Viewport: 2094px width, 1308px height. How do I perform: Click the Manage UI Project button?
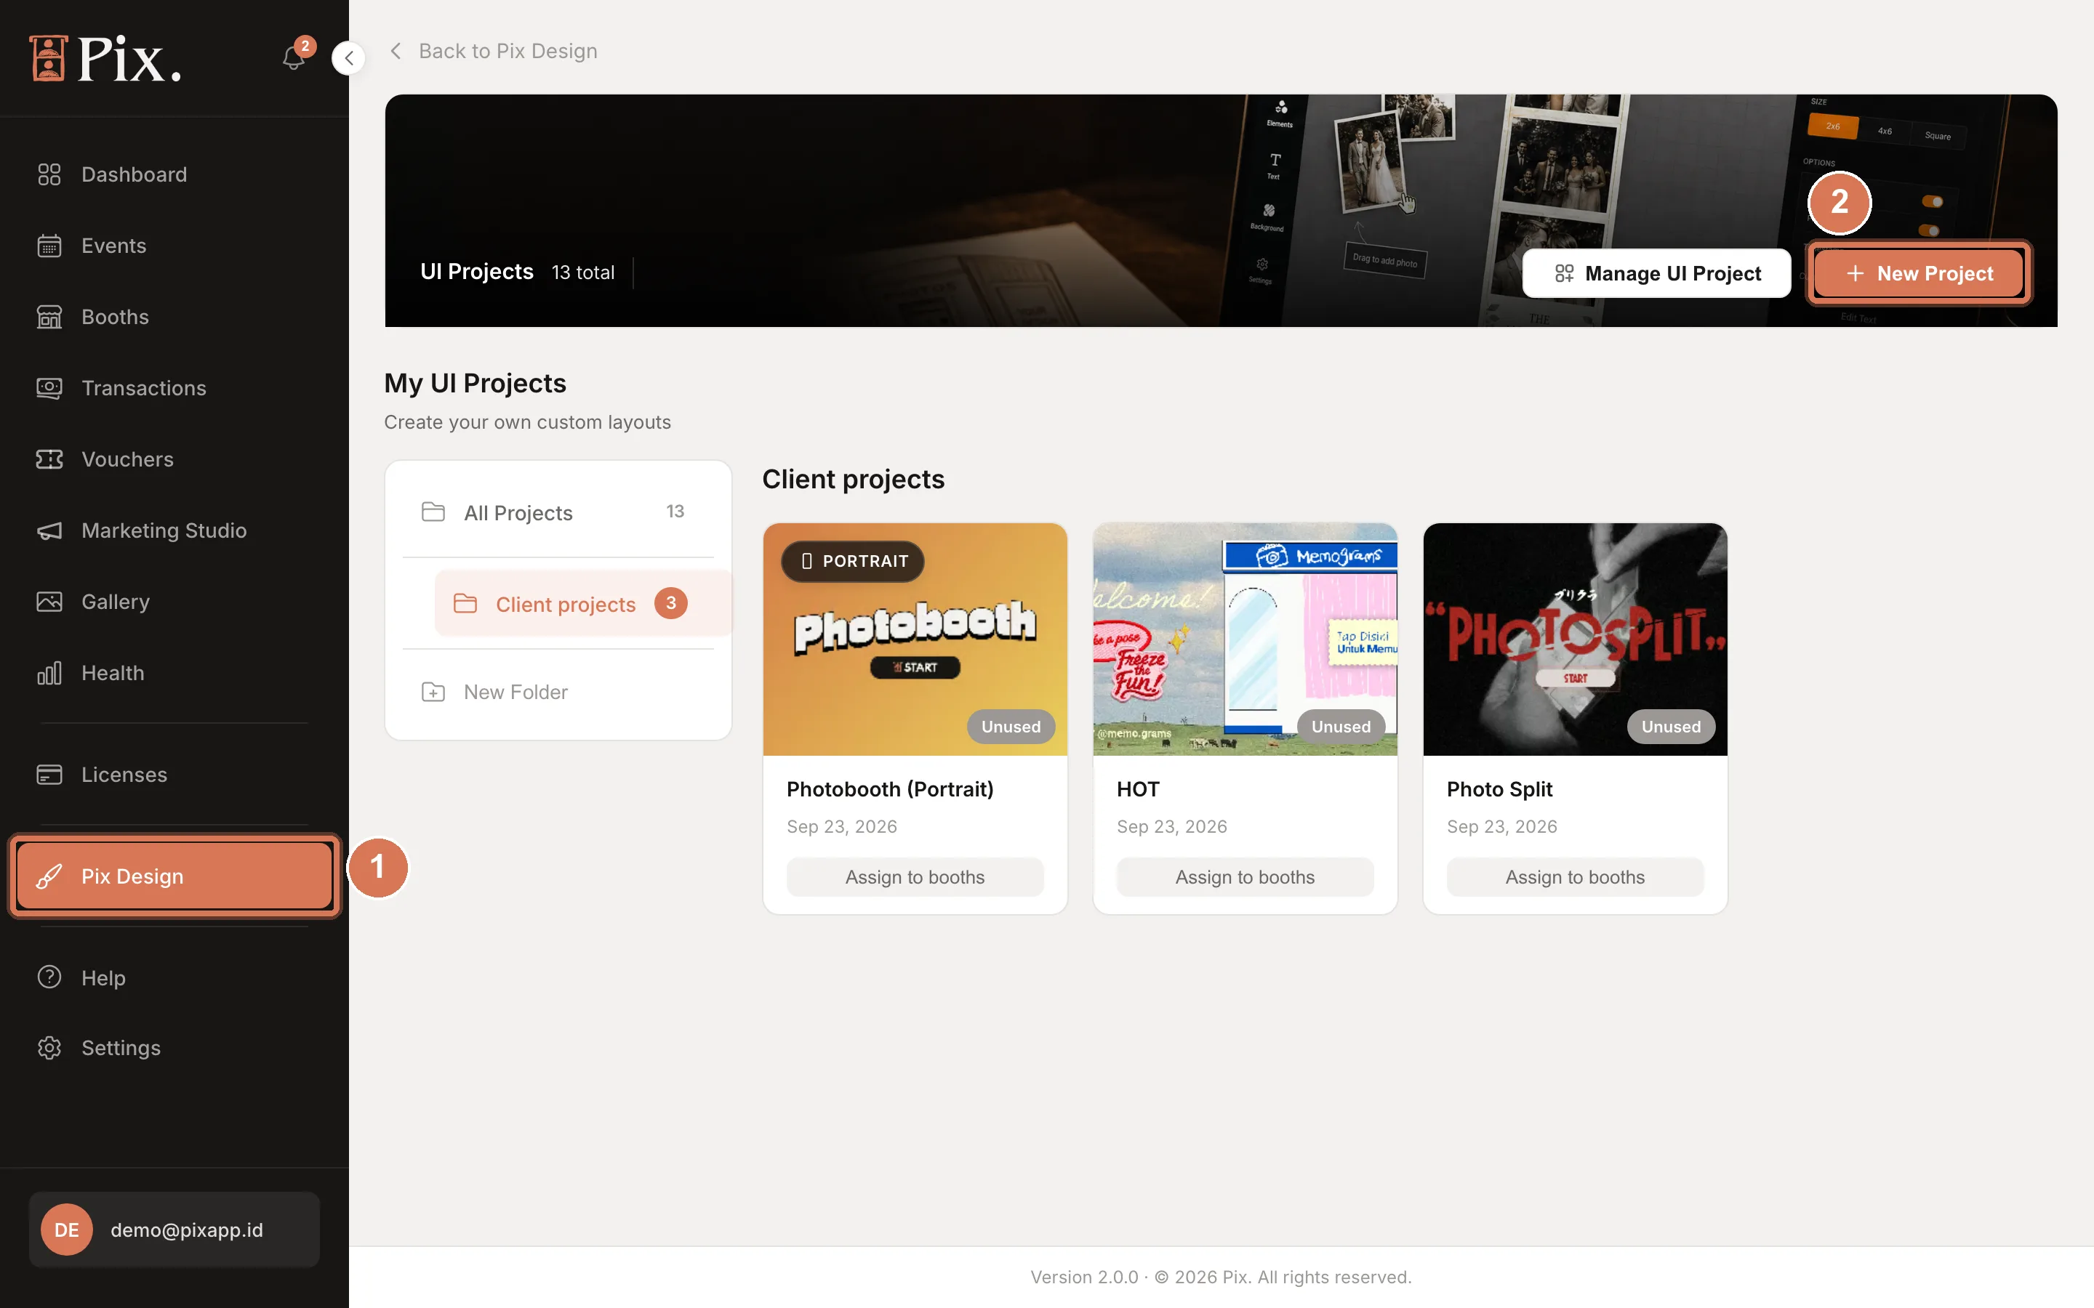pyautogui.click(x=1656, y=273)
